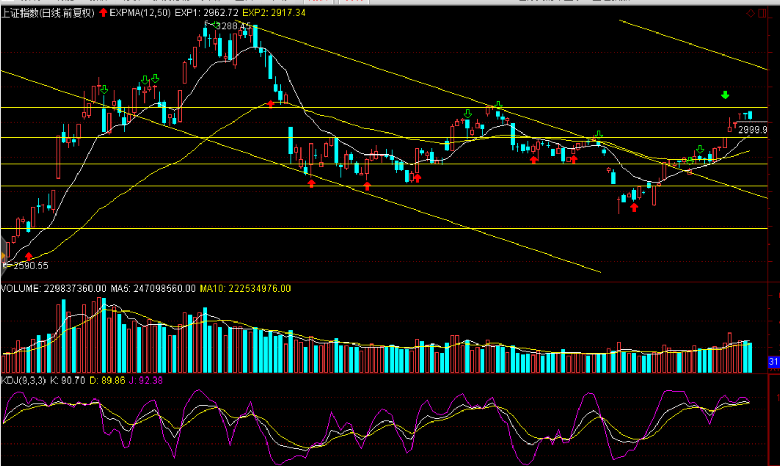Select the 2590.55 low price marker
This screenshot has height=466, width=780.
pyautogui.click(x=30, y=266)
